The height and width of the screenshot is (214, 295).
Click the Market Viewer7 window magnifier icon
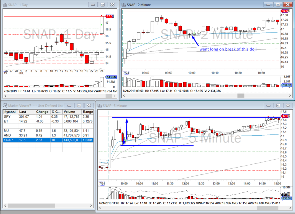click(5, 106)
